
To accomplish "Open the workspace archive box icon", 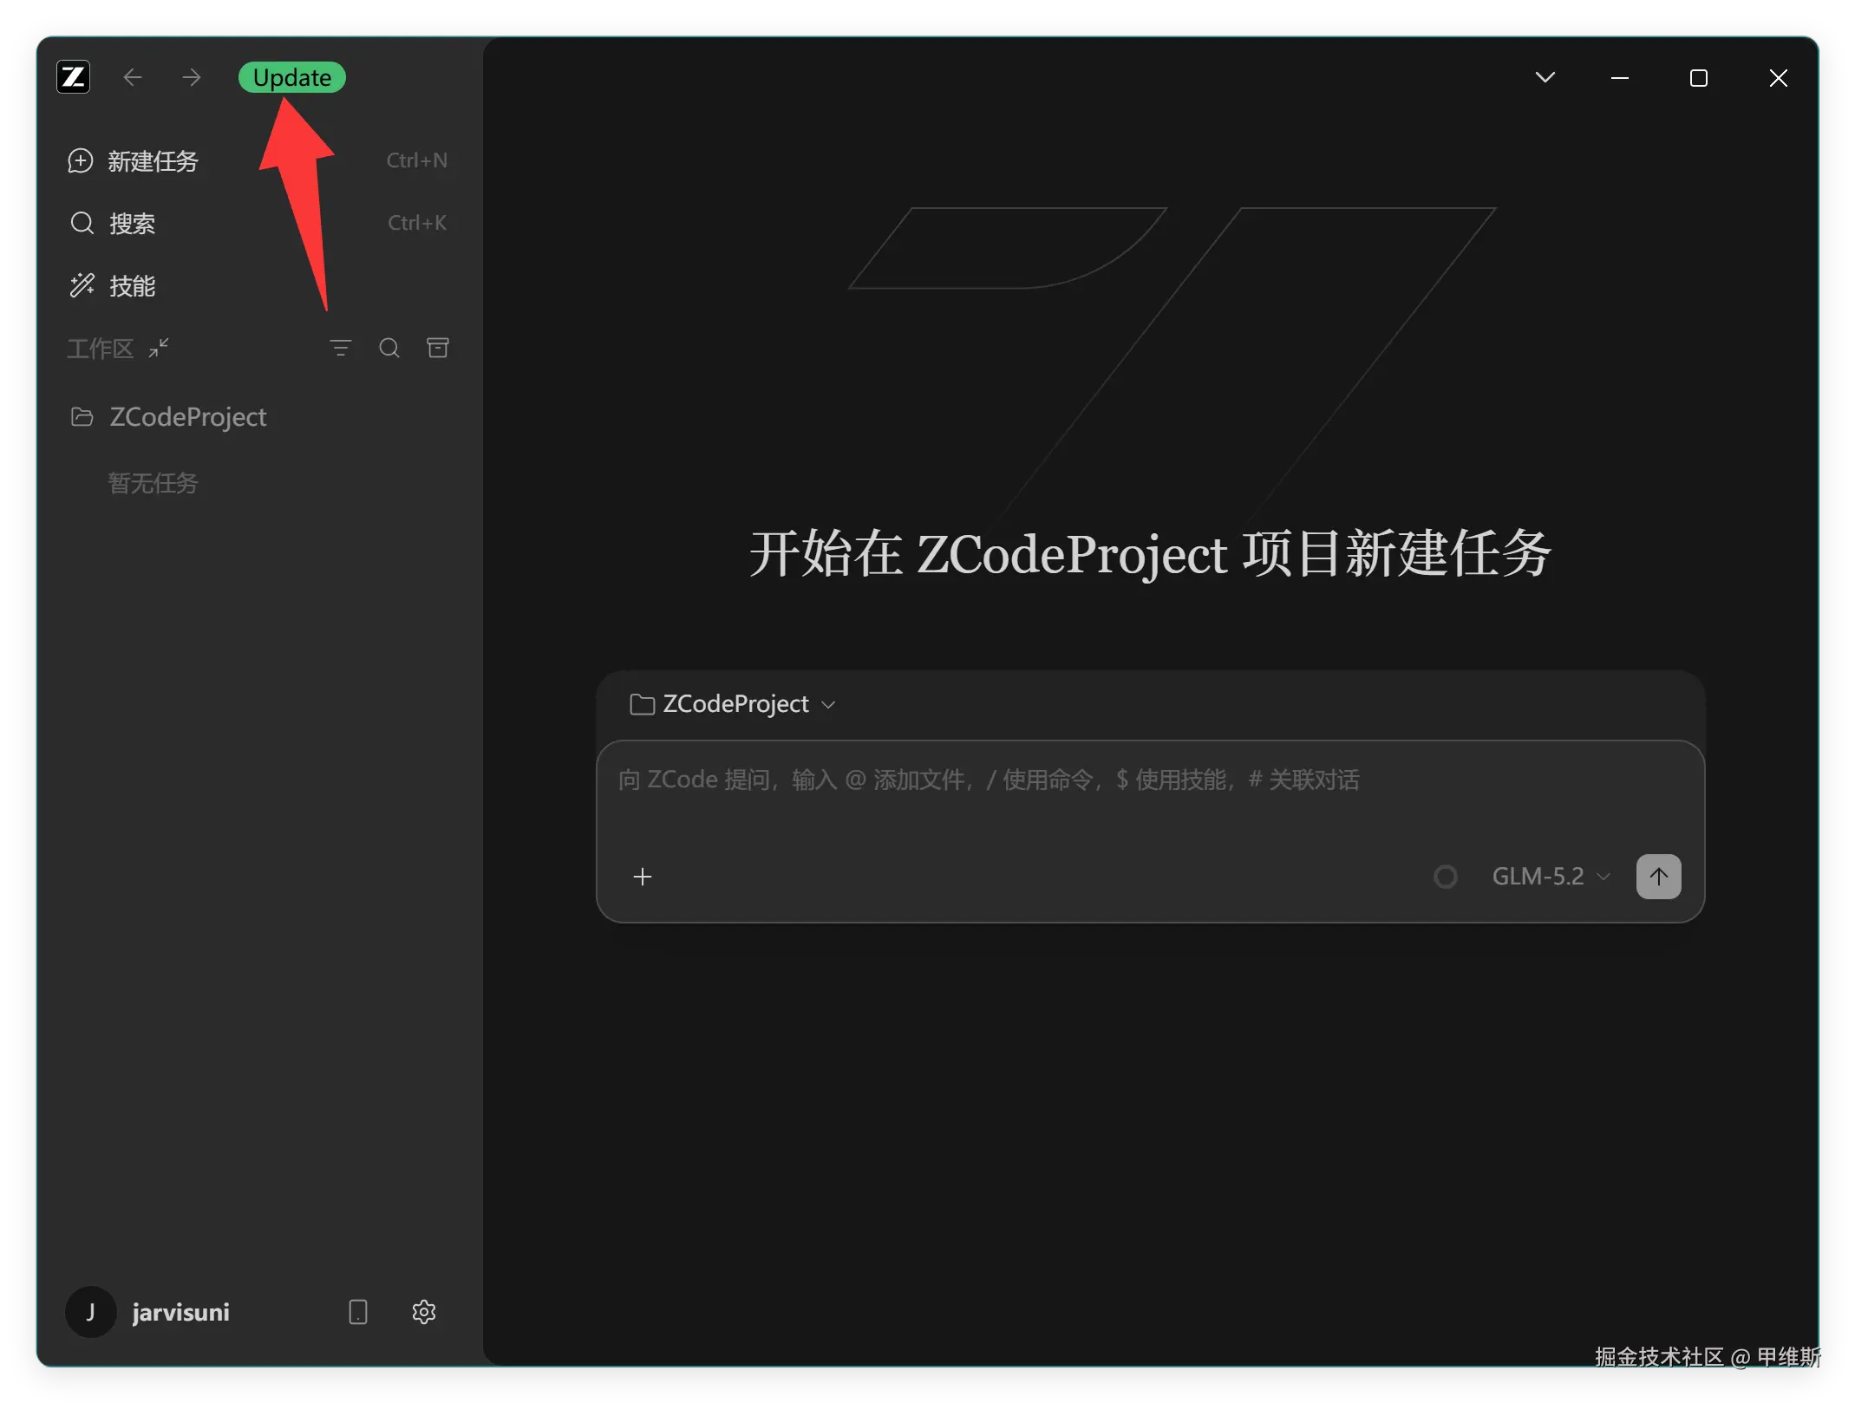I will point(438,348).
